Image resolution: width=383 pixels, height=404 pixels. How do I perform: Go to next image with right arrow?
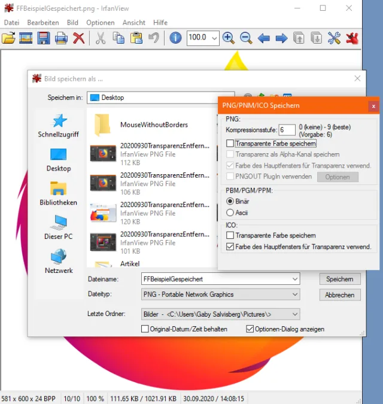click(x=281, y=38)
